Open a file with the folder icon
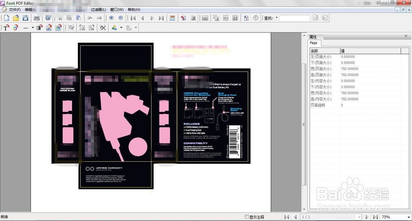Image resolution: width=412 pixels, height=221 pixels. coord(16,18)
